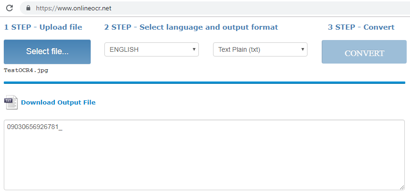
Task: Click the "3 STEP - Convert" heading
Action: coord(361,27)
